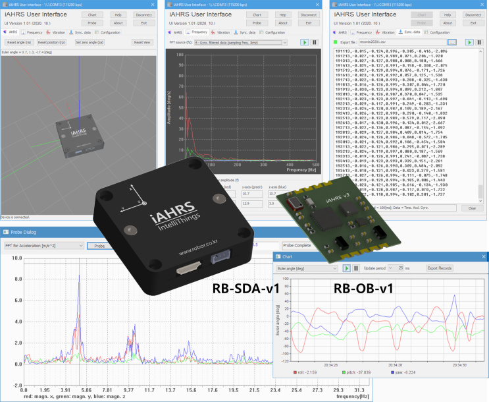
Task: Click About button in the middle window
Action: tap(283, 23)
